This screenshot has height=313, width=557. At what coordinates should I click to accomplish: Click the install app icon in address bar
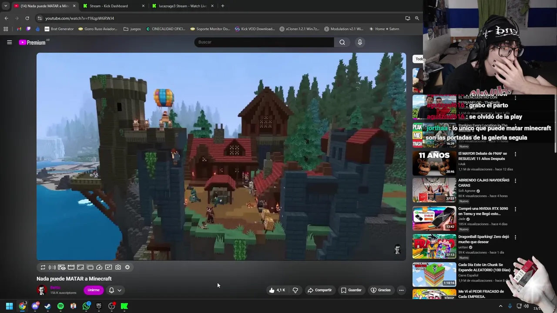(x=408, y=18)
